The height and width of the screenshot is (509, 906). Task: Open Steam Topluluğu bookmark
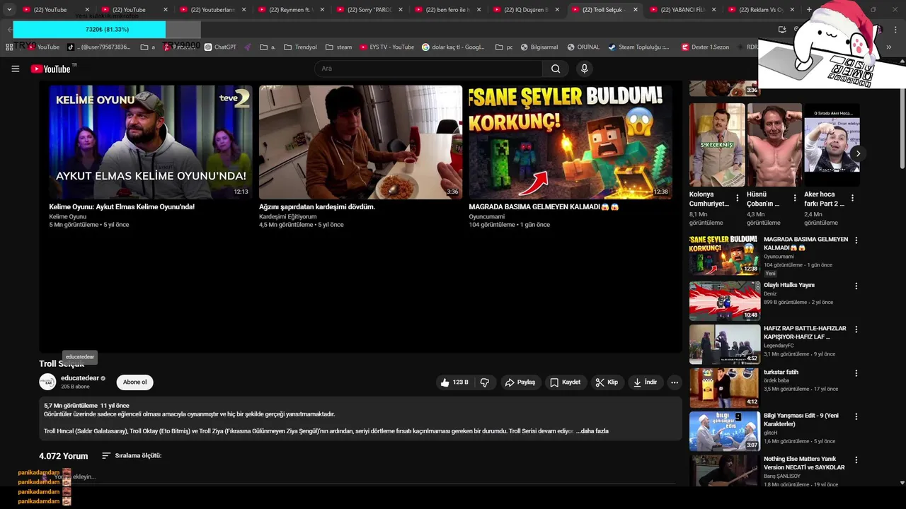tap(638, 47)
